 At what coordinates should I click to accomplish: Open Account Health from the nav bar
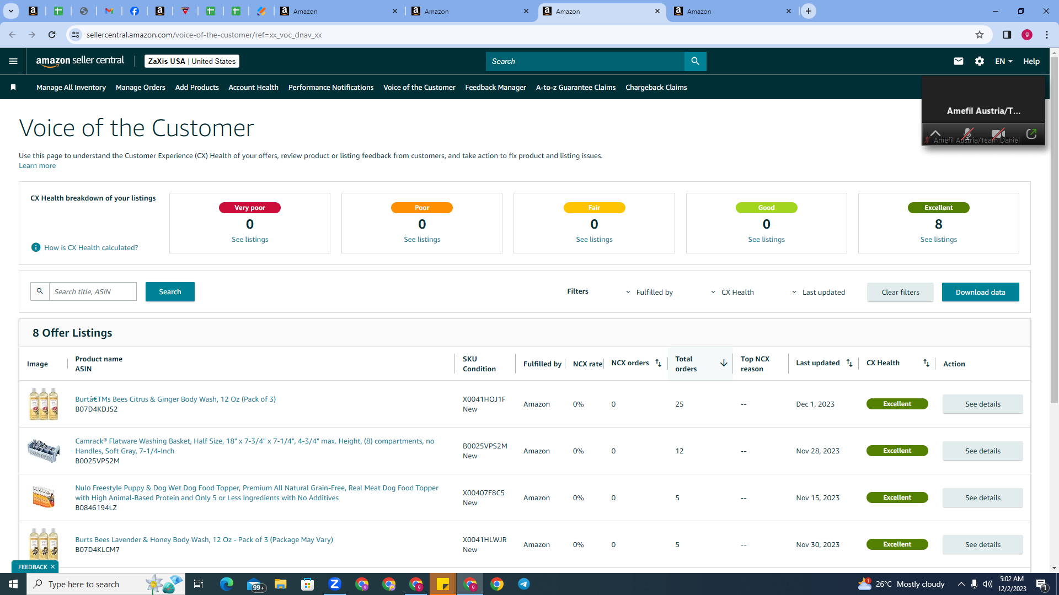(x=253, y=87)
